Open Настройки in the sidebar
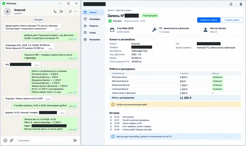 point(93,39)
